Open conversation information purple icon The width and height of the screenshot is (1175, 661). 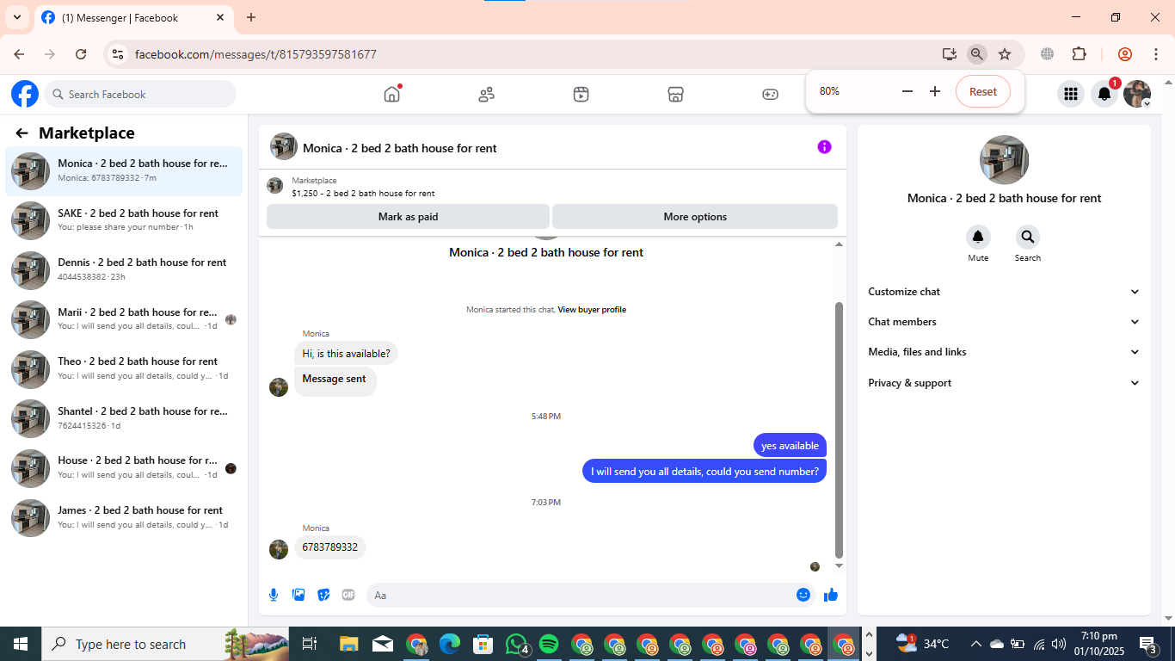[824, 147]
